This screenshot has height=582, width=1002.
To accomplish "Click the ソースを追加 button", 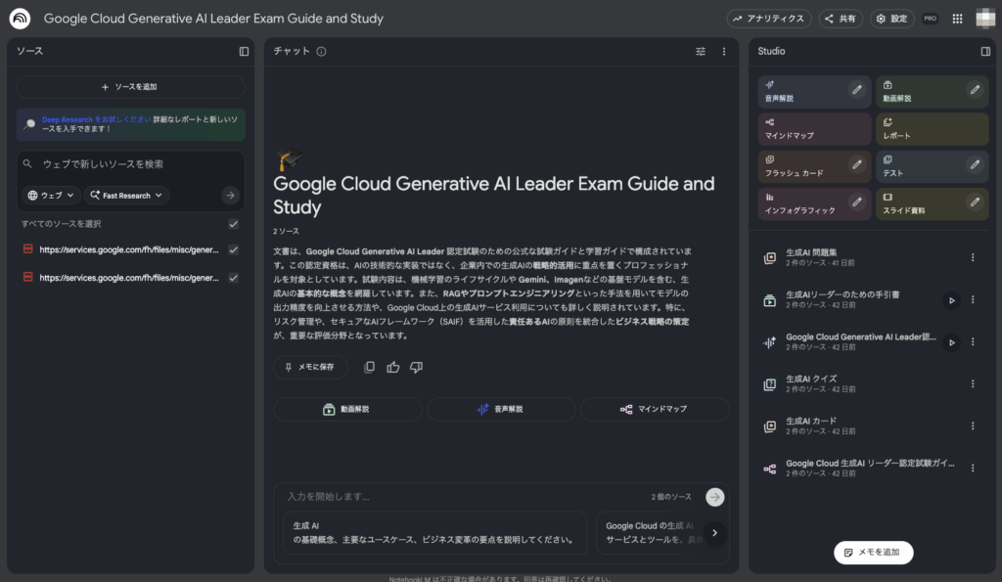I will click(x=130, y=87).
